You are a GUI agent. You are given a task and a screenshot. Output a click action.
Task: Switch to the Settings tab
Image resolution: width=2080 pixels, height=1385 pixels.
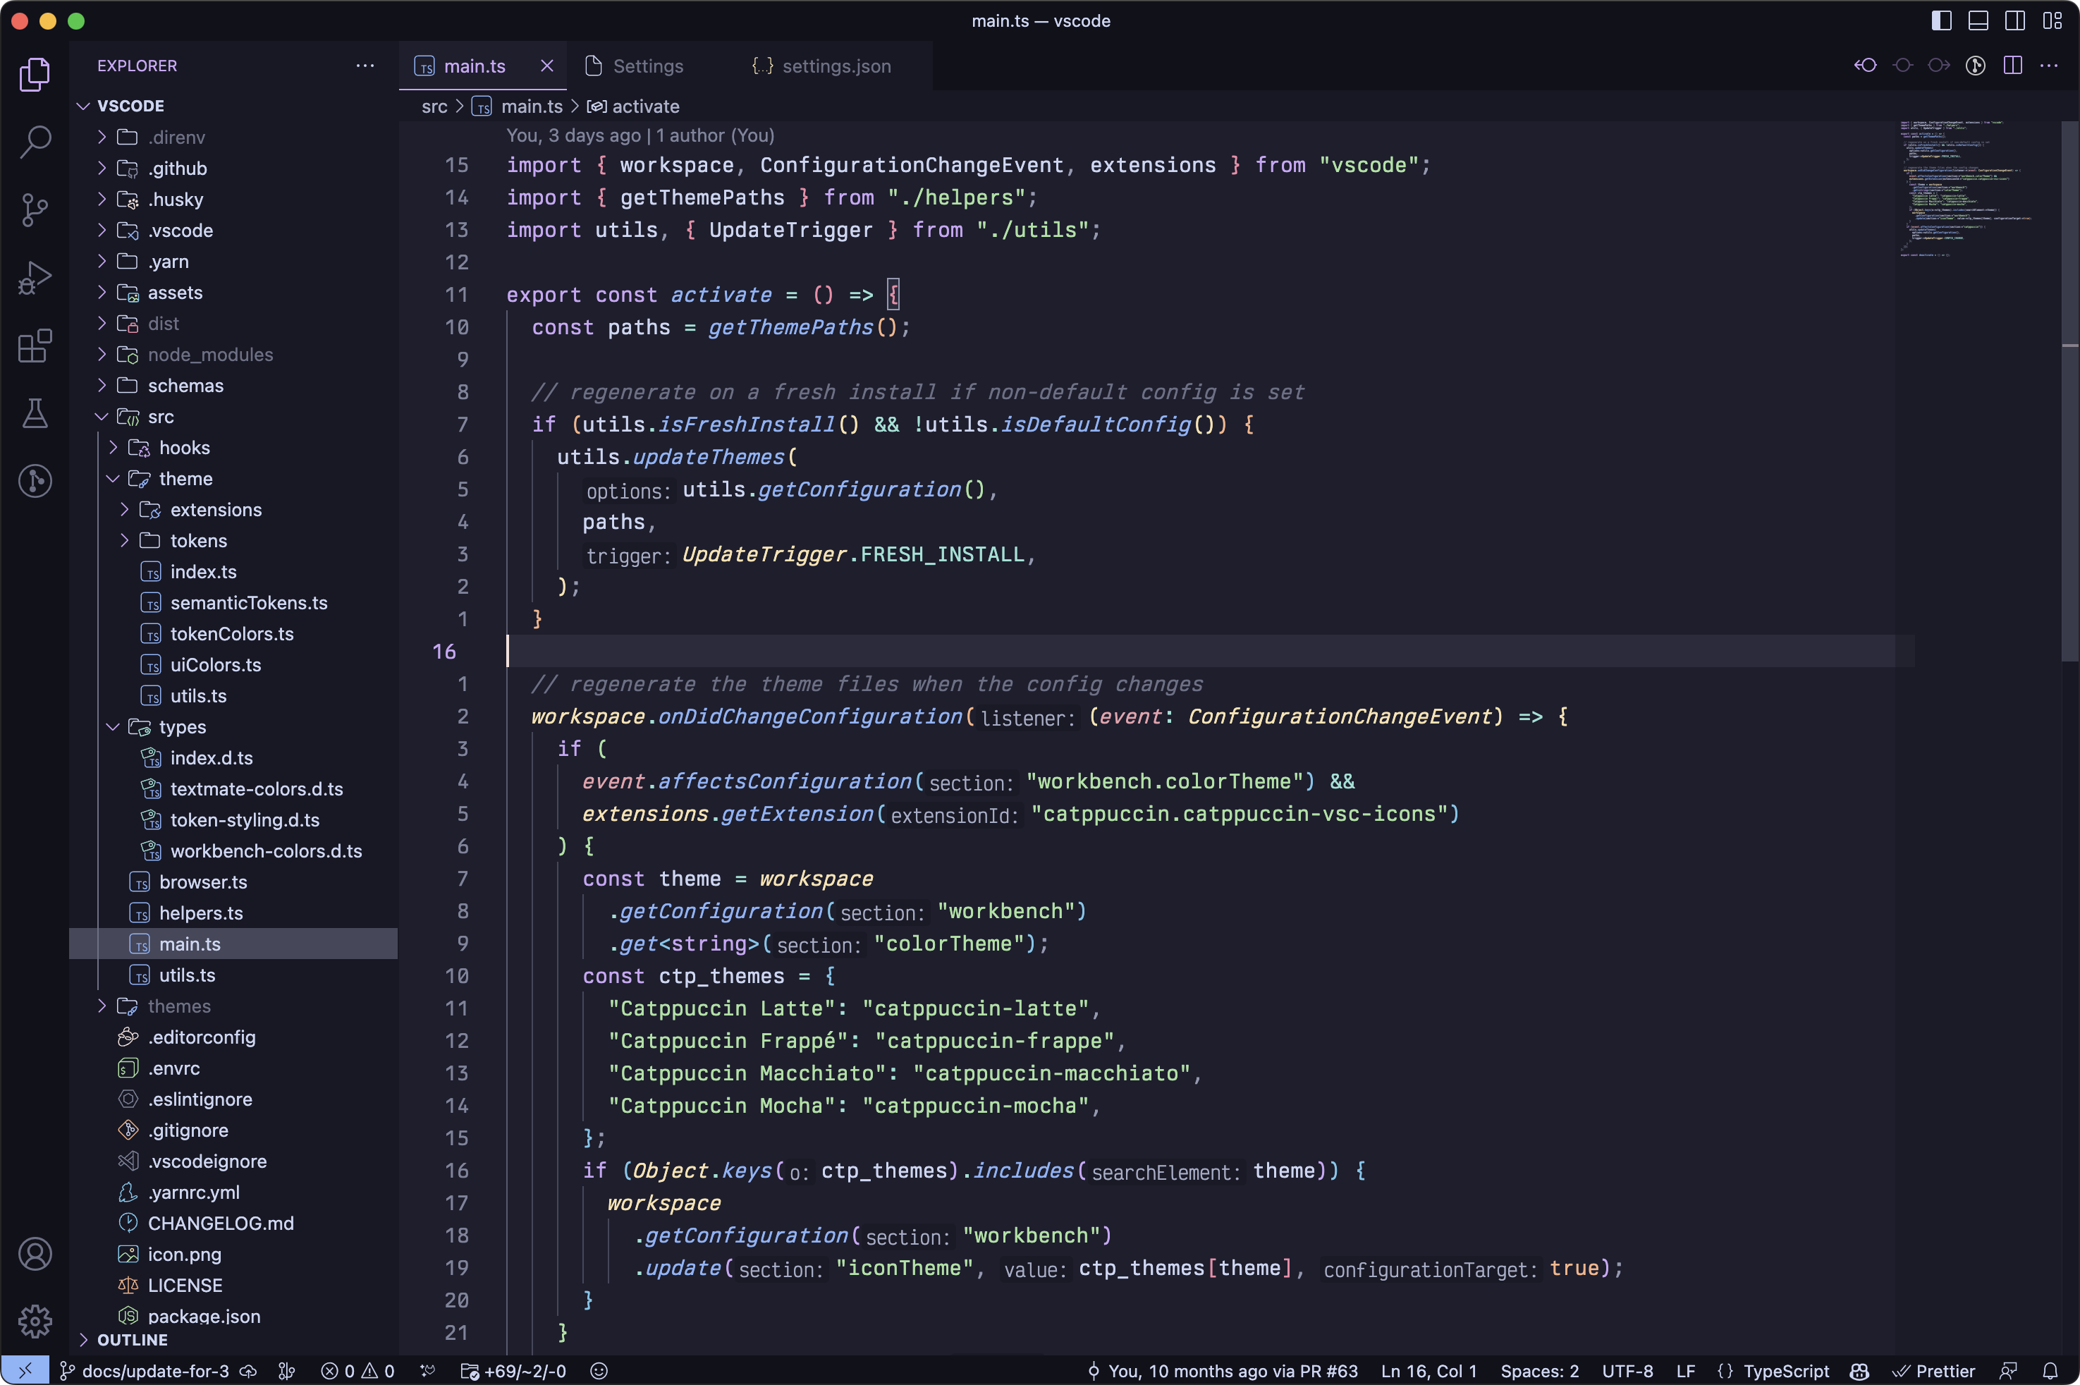tap(647, 66)
